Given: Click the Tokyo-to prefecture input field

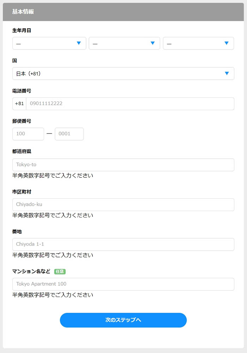Looking at the screenshot, I should (123, 165).
